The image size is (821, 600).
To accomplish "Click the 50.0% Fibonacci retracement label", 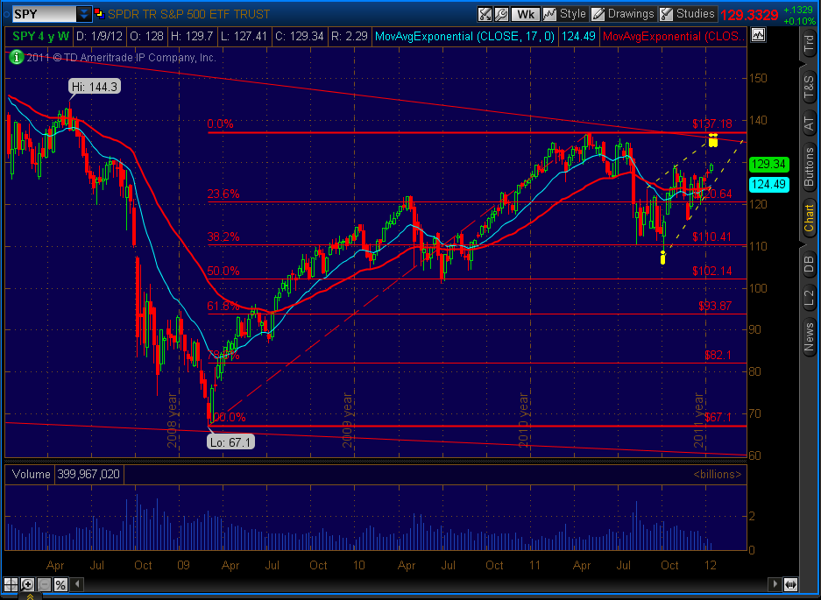I will tap(223, 272).
